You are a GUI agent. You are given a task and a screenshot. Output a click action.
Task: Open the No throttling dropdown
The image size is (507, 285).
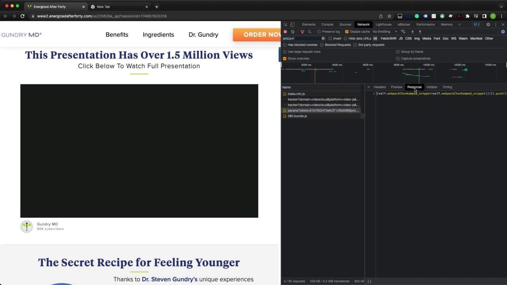click(385, 32)
